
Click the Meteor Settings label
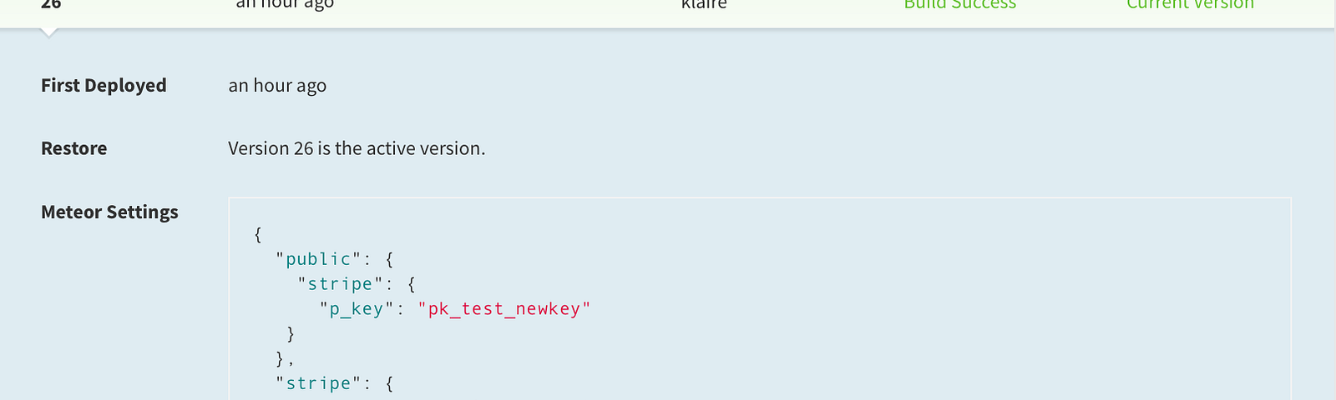(109, 212)
